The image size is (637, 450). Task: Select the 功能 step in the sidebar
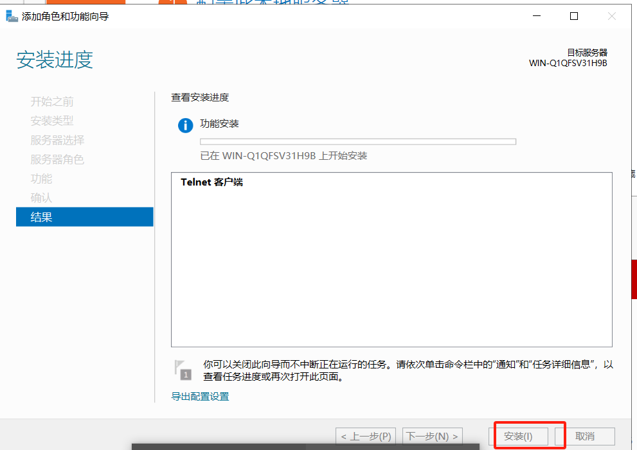(41, 178)
